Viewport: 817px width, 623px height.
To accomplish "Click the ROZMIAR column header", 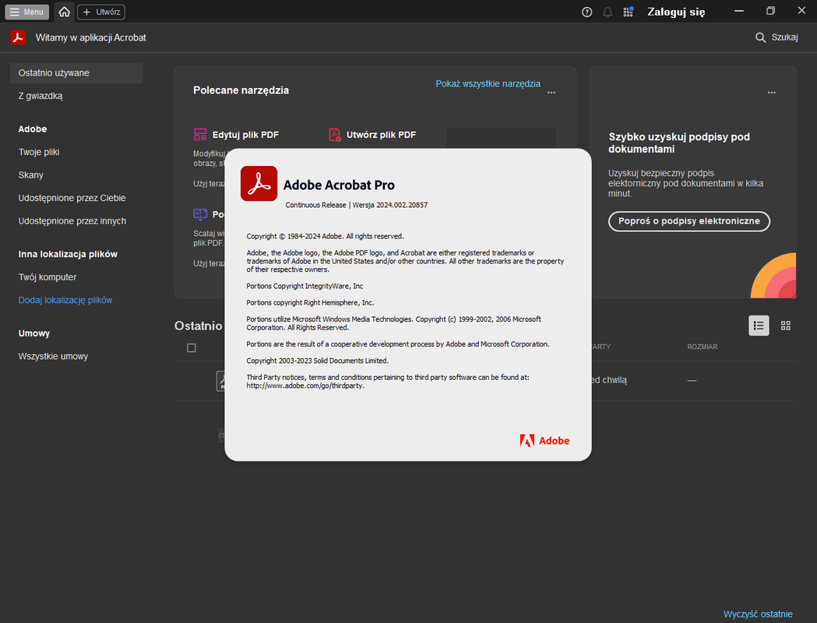I will click(x=702, y=347).
